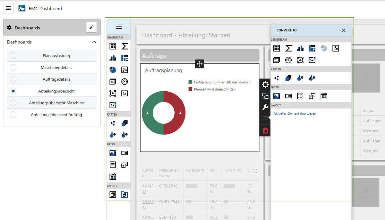Click the Aktuelles Element duplizieren link
Image resolution: width=385 pixels, height=220 pixels.
[x=295, y=113]
